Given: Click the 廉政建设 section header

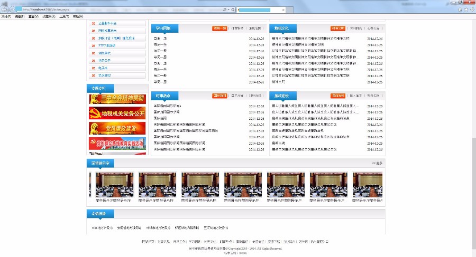Looking at the screenshot, I should click(x=283, y=96).
